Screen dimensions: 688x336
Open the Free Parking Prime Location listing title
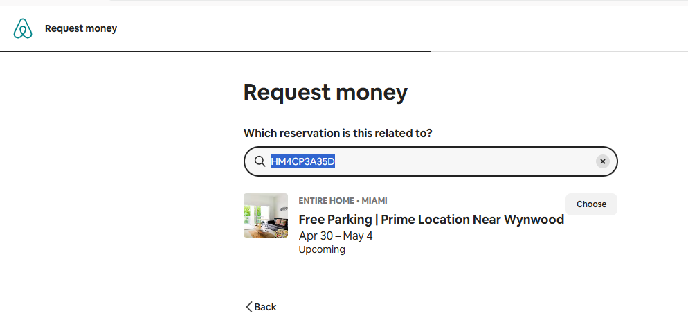(431, 220)
